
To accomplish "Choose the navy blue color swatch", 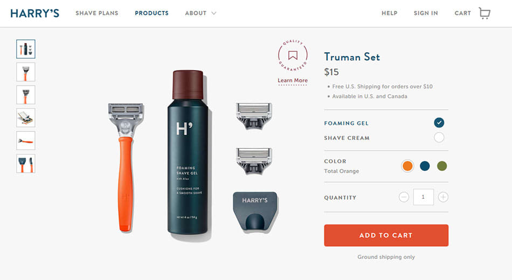I will coord(425,166).
